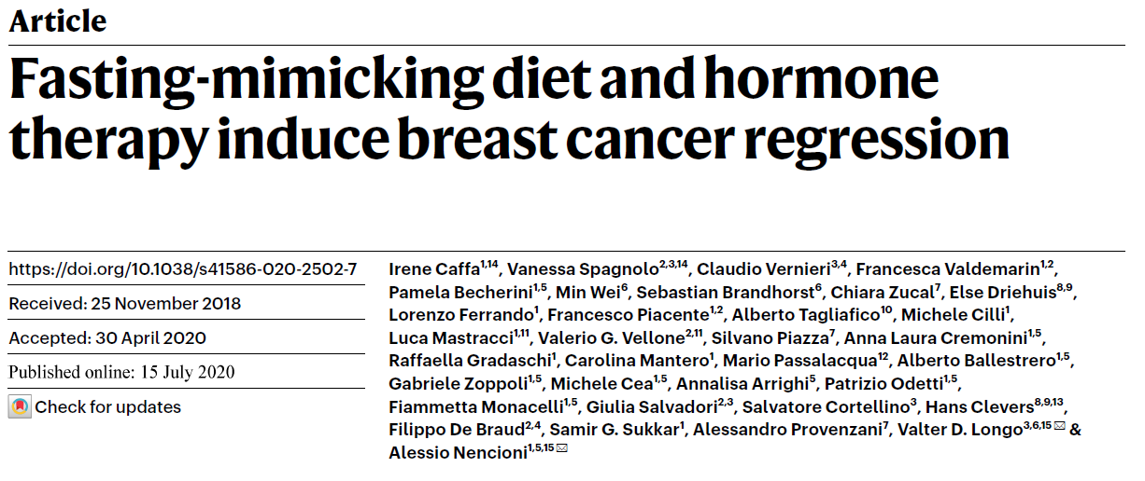Click the Accepted 30 April 2020 line
Screen dimensions: 1145x481
click(x=107, y=338)
